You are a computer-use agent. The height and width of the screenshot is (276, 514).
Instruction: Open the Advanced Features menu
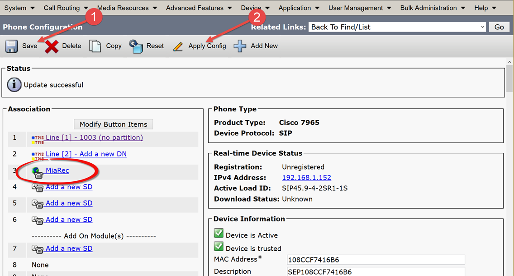[199, 8]
